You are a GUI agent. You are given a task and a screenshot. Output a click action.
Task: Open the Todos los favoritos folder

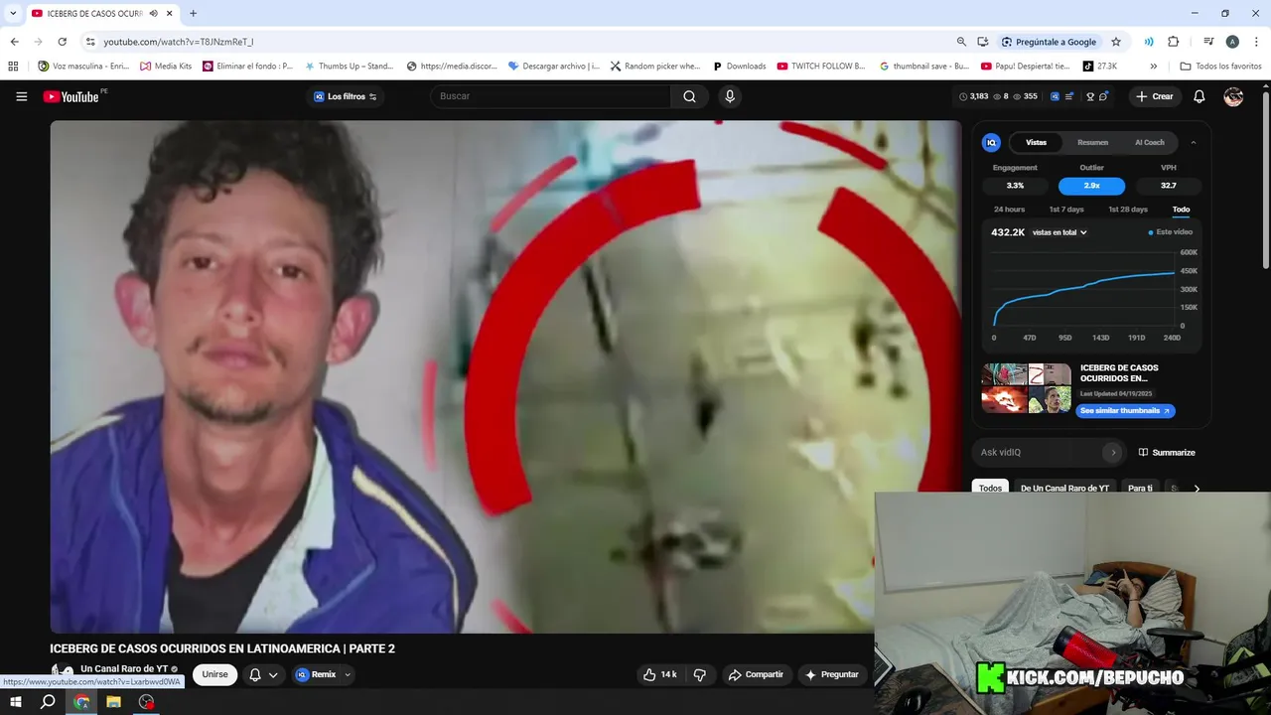click(1220, 66)
